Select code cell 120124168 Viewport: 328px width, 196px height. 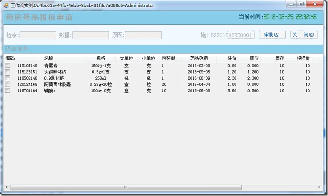point(27,85)
